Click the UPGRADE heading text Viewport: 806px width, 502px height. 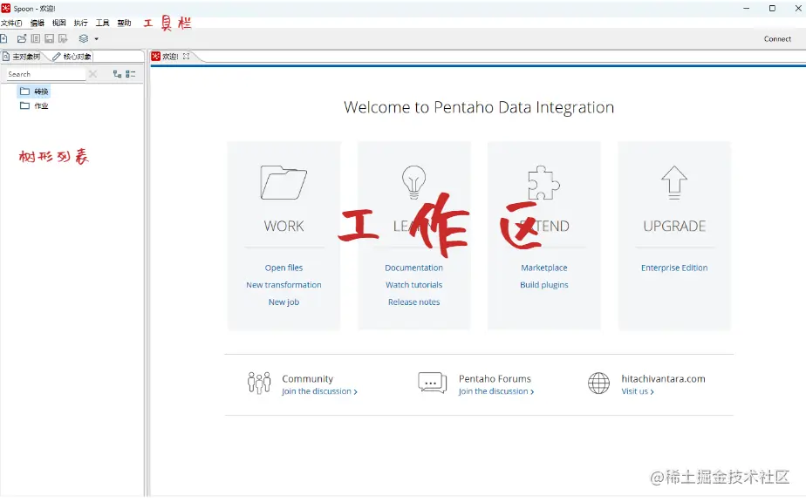tap(674, 226)
